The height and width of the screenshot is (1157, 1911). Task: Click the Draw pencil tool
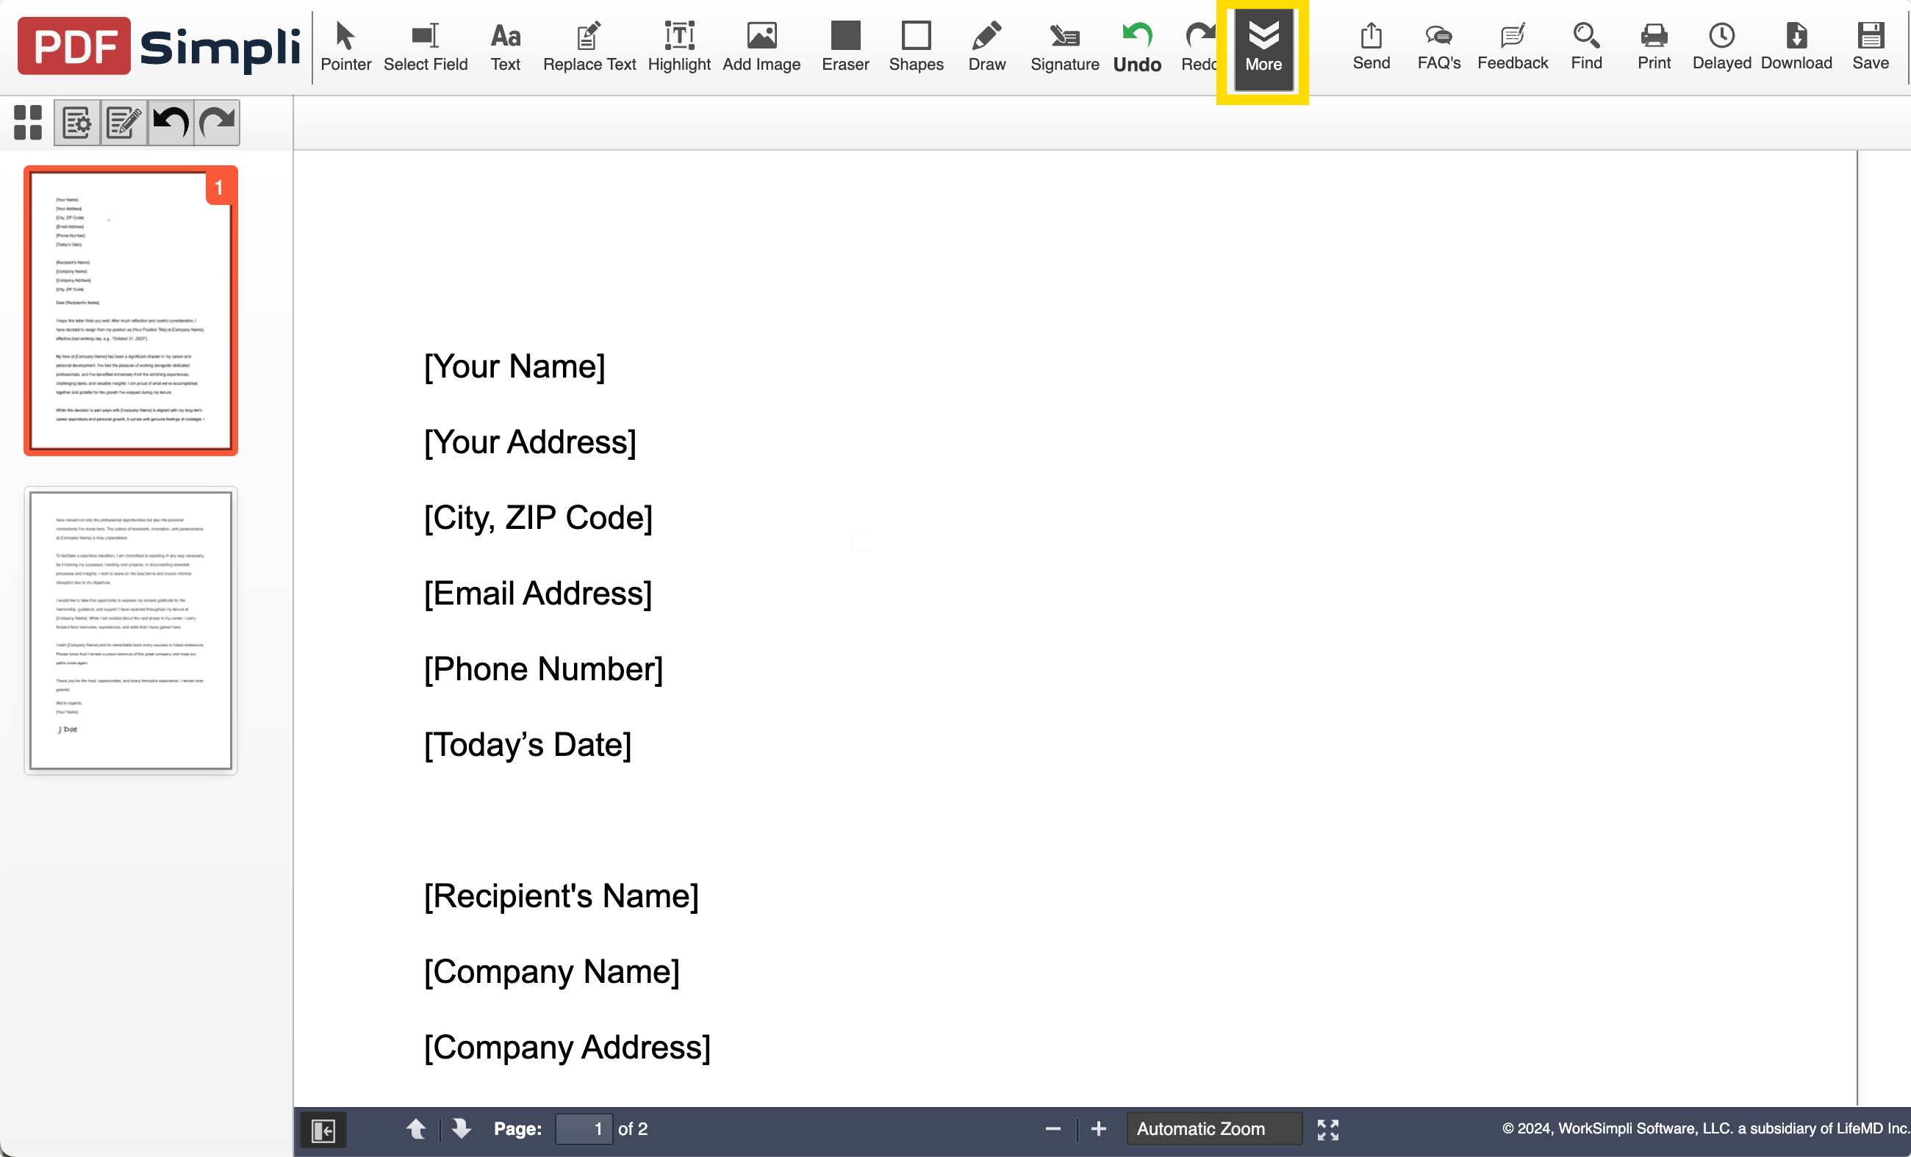tap(986, 46)
